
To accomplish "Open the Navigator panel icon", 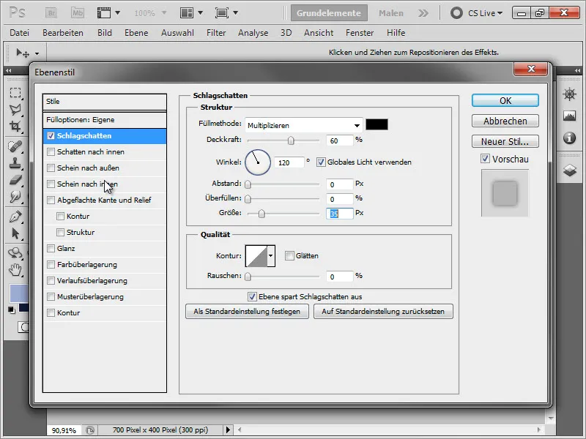I will pyautogui.click(x=570, y=94).
